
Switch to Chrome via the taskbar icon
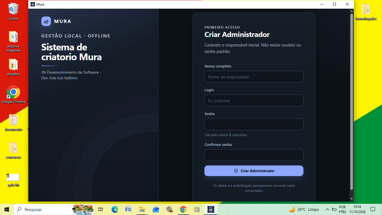[x=183, y=209]
